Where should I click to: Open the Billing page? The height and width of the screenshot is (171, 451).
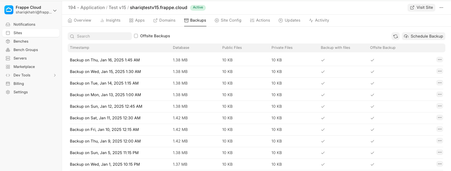pos(18,84)
